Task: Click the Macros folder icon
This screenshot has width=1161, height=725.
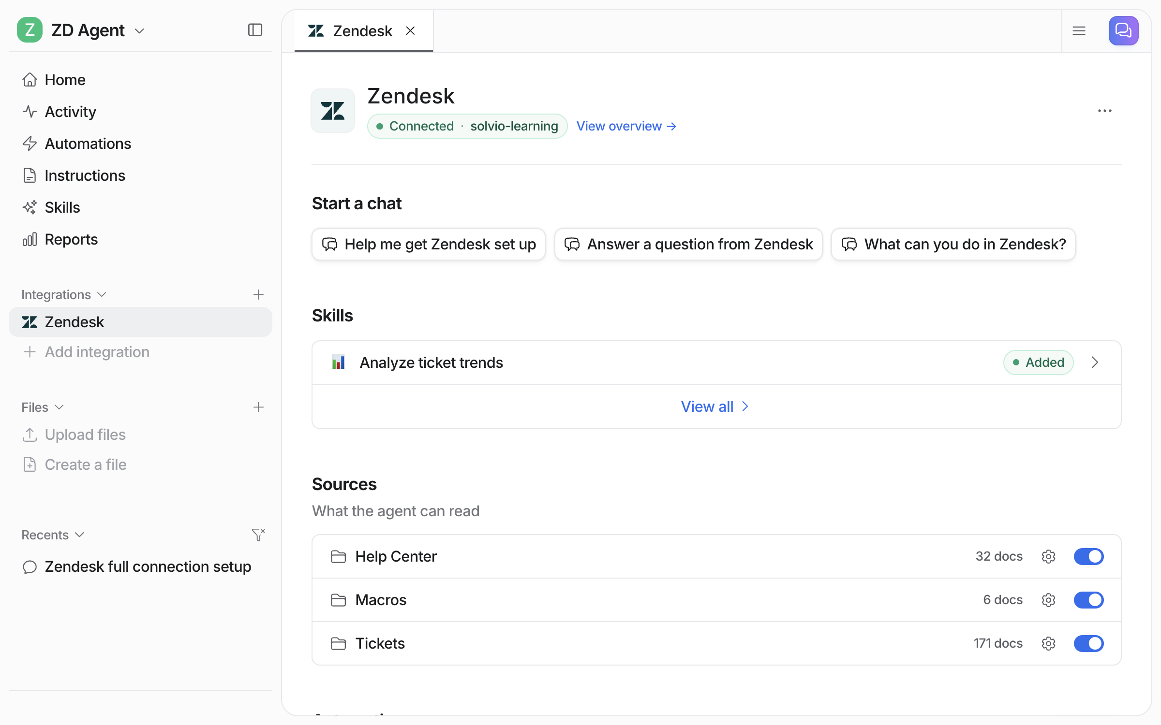Action: 338,600
